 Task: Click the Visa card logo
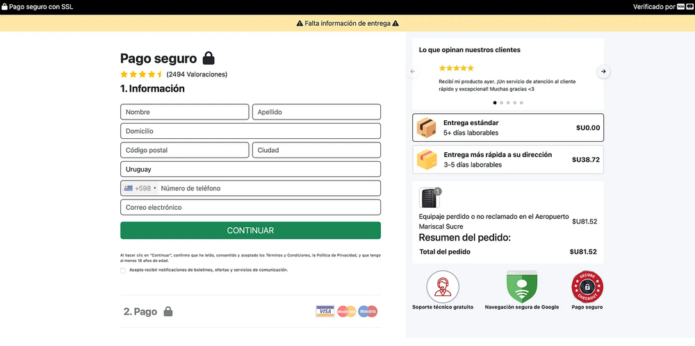[325, 311]
